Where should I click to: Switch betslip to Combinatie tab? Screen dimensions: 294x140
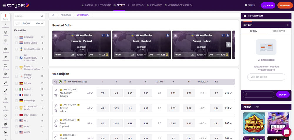pyautogui.click(x=279, y=31)
